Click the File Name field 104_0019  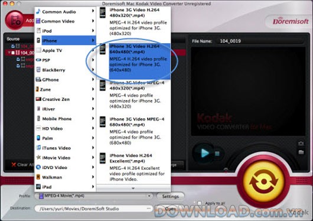click(259, 41)
